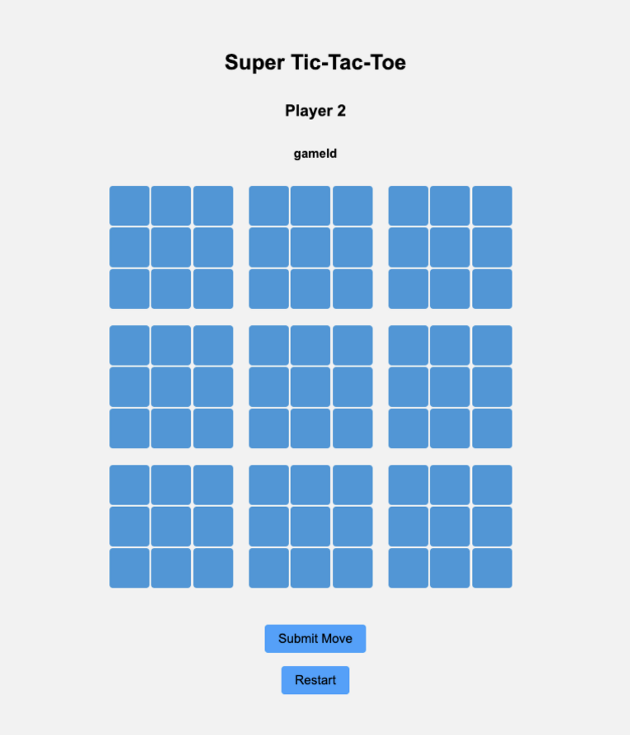Restart the game

click(315, 680)
